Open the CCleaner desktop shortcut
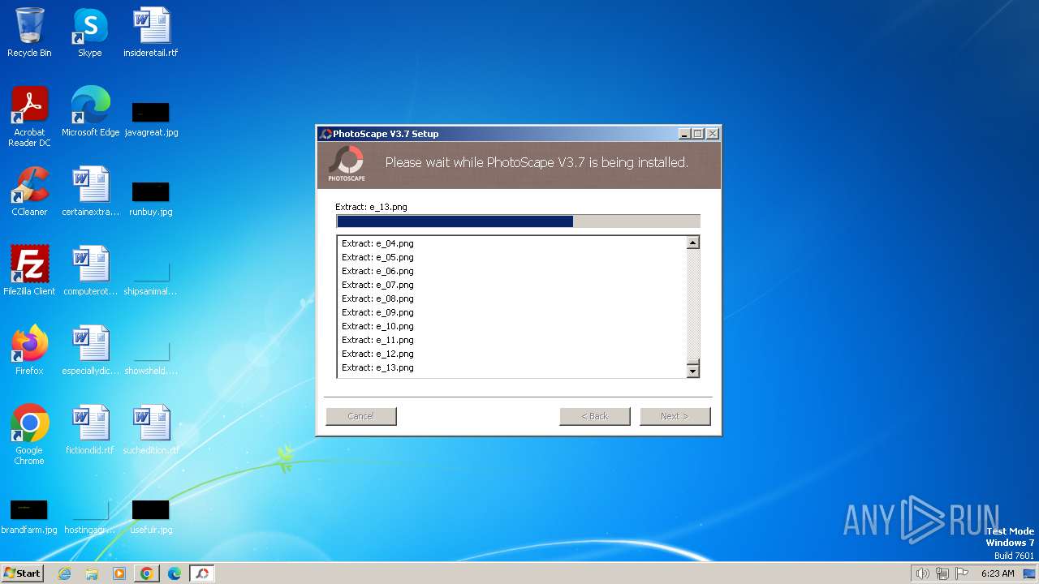This screenshot has width=1039, height=584. [x=29, y=191]
